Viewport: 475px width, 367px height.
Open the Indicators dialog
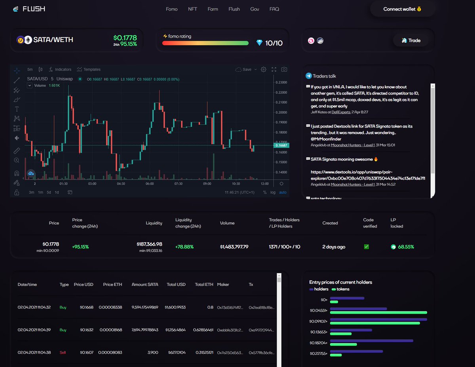[60, 69]
